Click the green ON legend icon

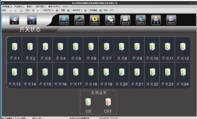tap(88, 102)
